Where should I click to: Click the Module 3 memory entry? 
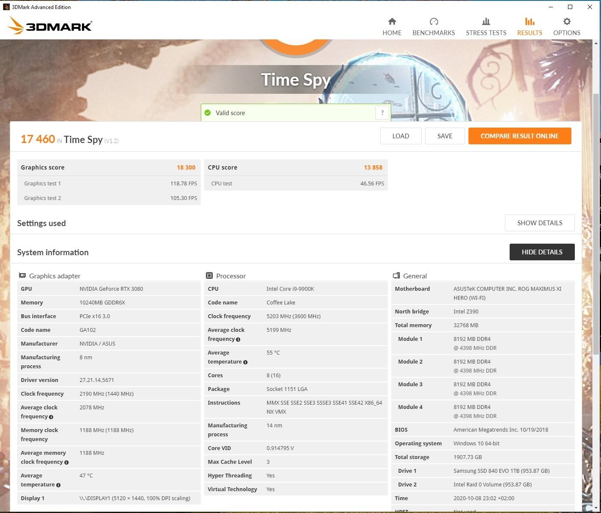(x=483, y=388)
